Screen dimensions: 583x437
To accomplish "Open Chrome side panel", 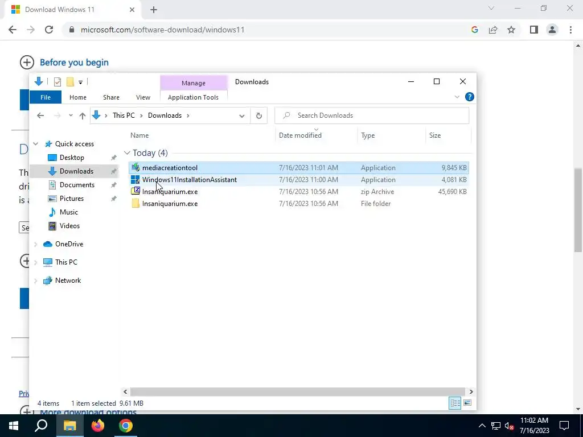I will coord(534,30).
